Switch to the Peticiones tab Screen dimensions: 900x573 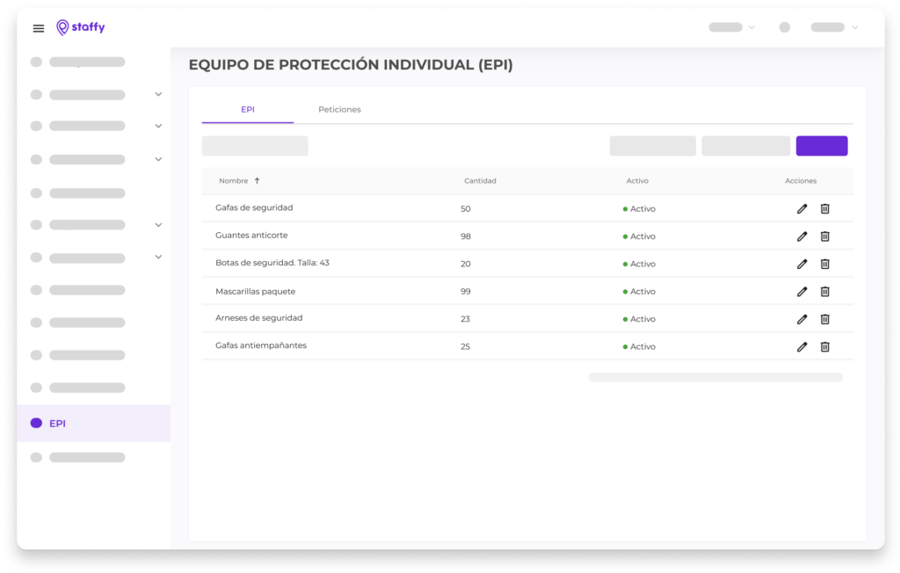[339, 110]
